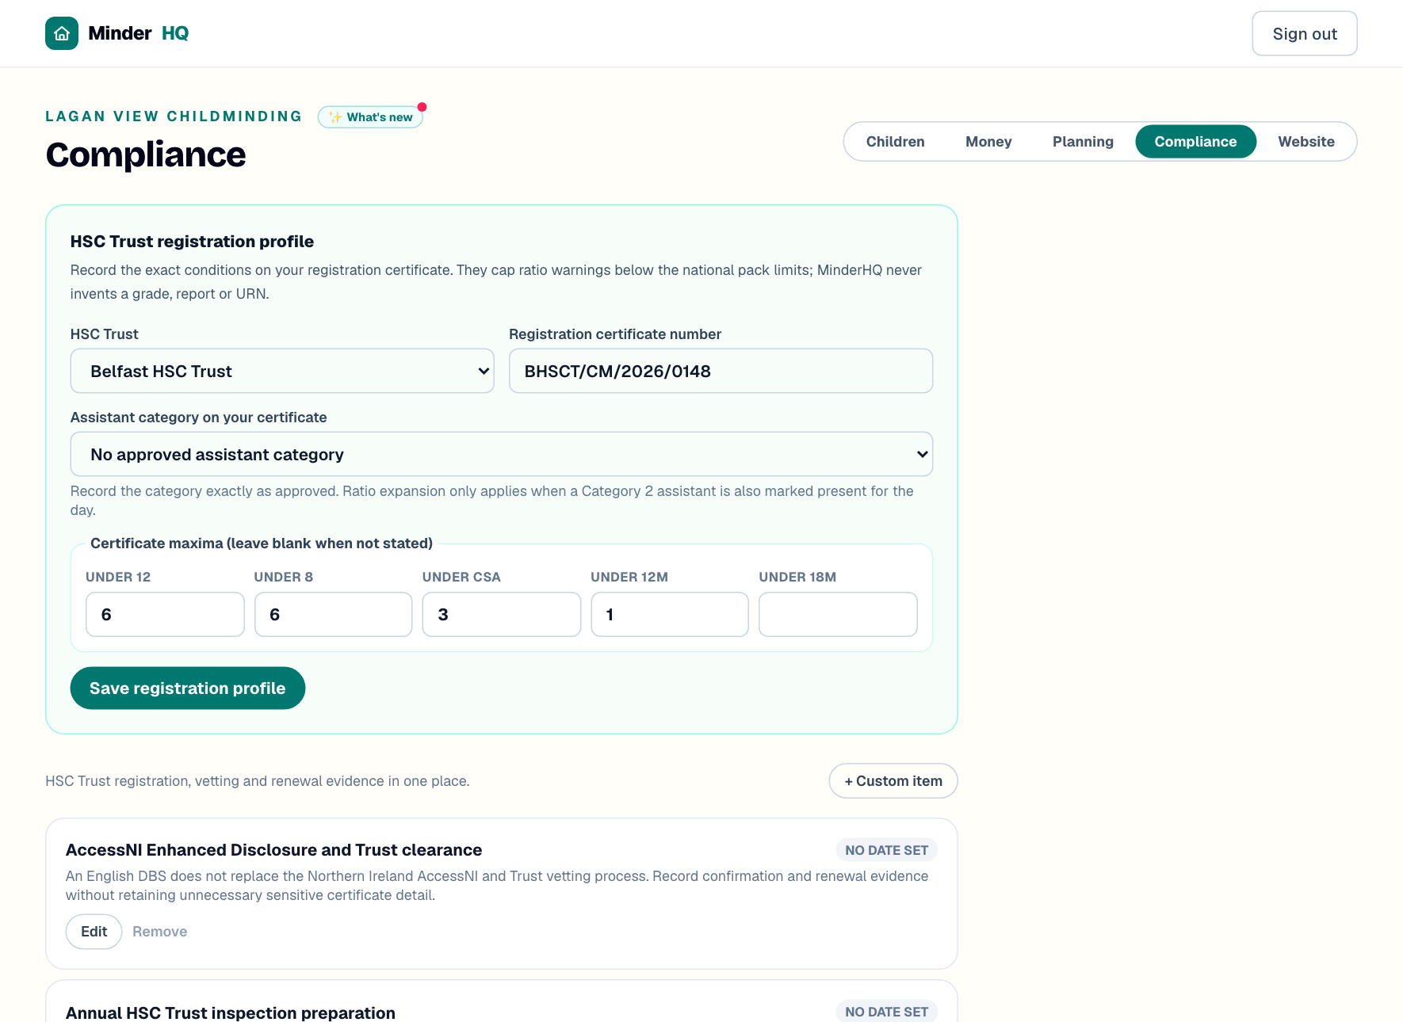Edit the AccessNI Enhanced Disclosure item
Image resolution: width=1403 pixels, height=1022 pixels.
coord(94,932)
